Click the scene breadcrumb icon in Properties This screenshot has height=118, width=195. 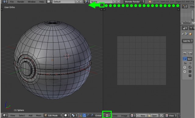(186, 34)
